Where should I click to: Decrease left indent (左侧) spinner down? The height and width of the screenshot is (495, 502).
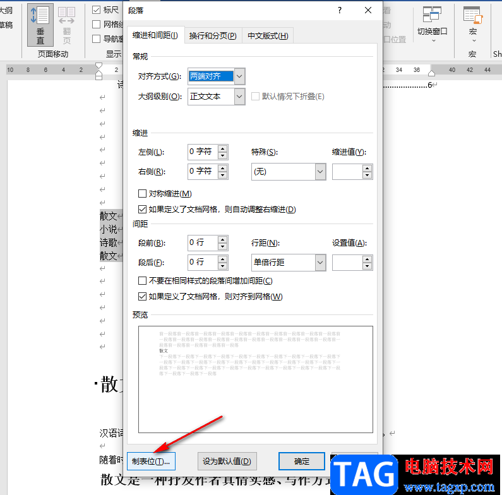(222, 155)
